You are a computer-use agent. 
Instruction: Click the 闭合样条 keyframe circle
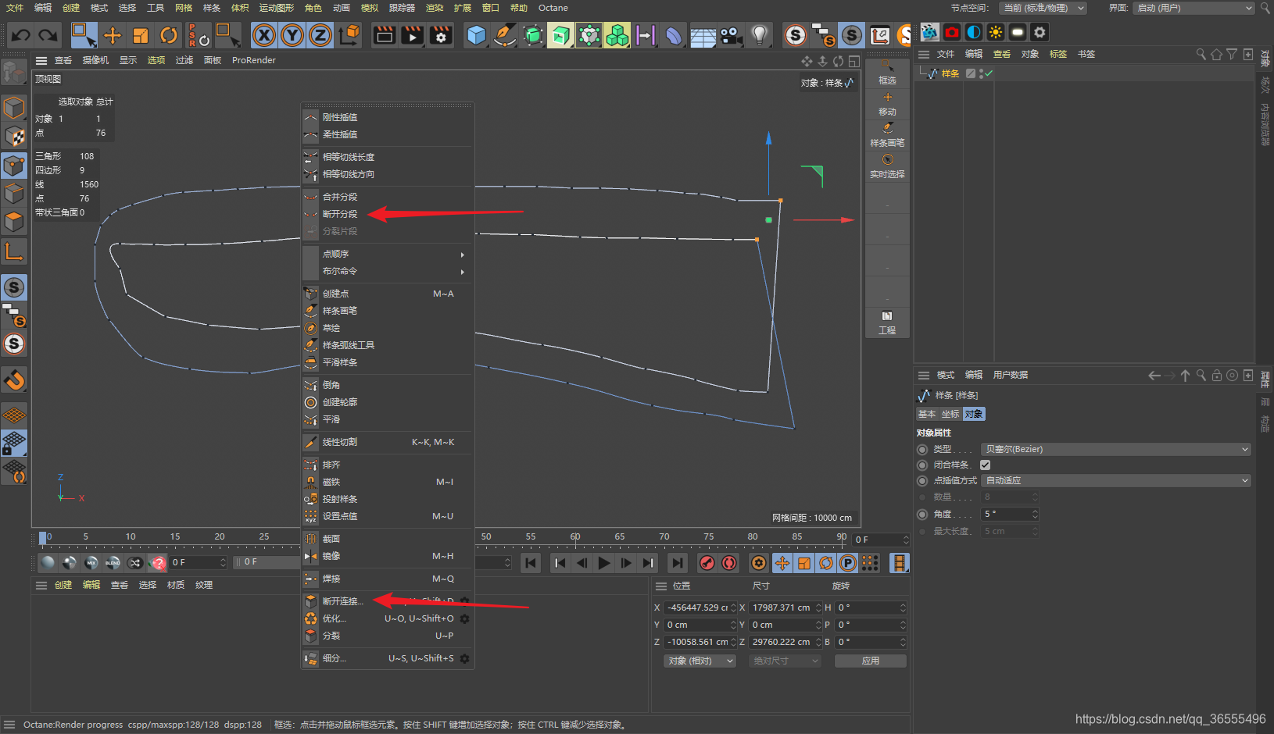(922, 465)
